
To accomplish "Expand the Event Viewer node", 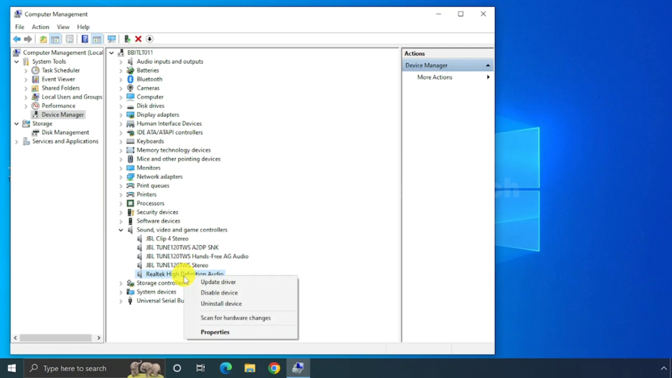I will pos(26,79).
